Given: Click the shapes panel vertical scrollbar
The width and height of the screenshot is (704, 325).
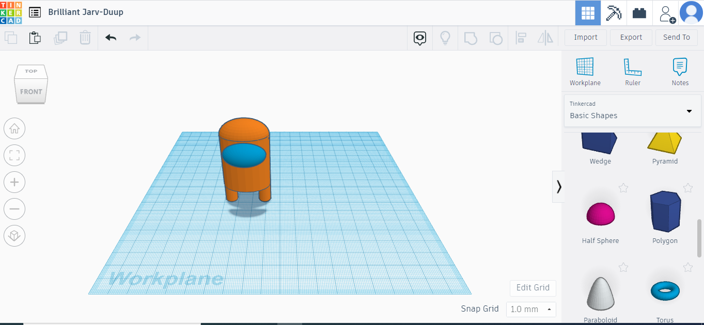Looking at the screenshot, I should 699,238.
